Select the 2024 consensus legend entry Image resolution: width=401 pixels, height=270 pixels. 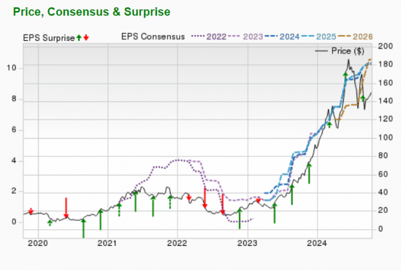pyautogui.click(x=282, y=37)
